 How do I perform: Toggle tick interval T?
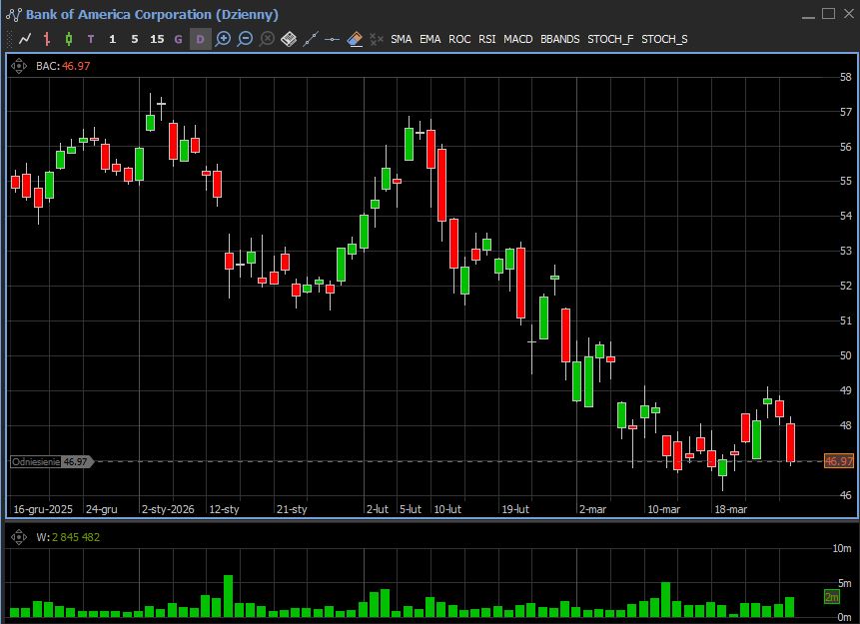91,39
